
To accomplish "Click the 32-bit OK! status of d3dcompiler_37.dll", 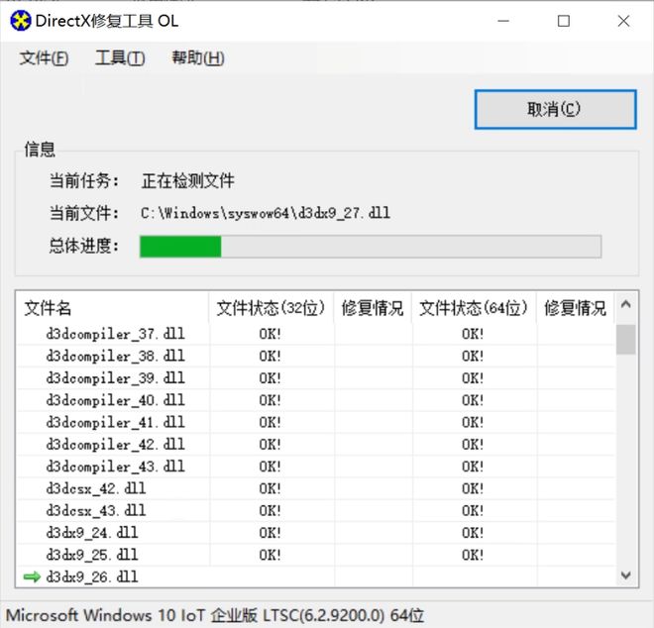I will [x=270, y=334].
